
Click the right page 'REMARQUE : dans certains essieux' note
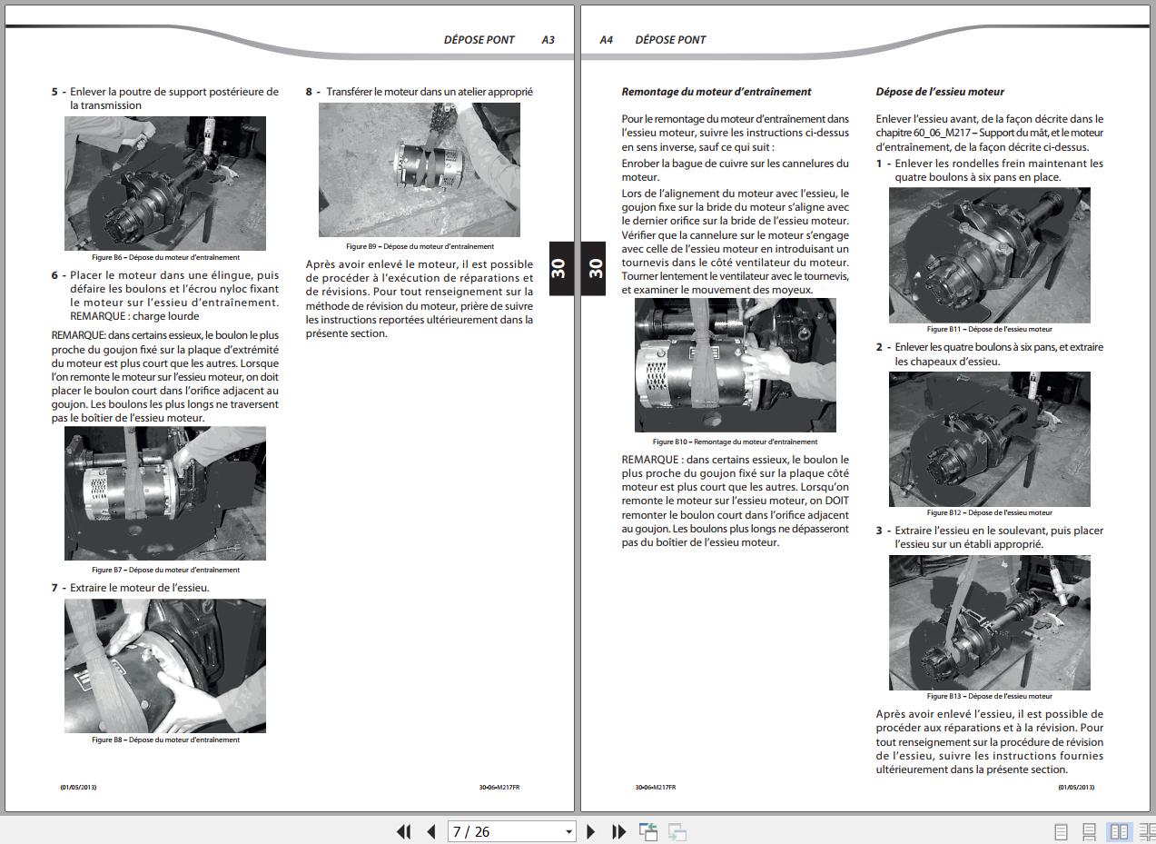click(x=736, y=501)
